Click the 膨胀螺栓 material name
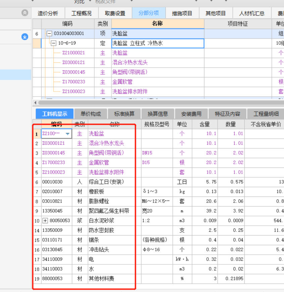284x292 pixels. [99, 201]
